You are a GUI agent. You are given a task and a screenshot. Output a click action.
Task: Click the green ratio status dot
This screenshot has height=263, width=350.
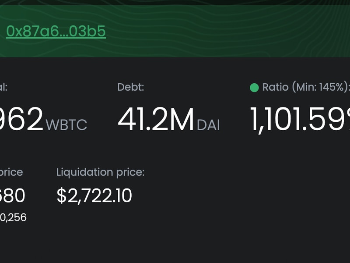pyautogui.click(x=254, y=87)
